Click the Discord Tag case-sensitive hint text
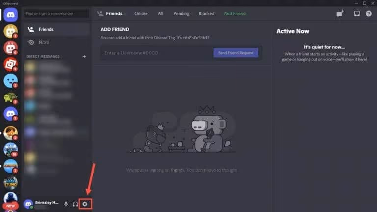 [x=155, y=38]
